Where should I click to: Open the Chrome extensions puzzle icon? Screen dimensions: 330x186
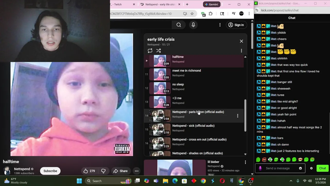tap(211, 14)
